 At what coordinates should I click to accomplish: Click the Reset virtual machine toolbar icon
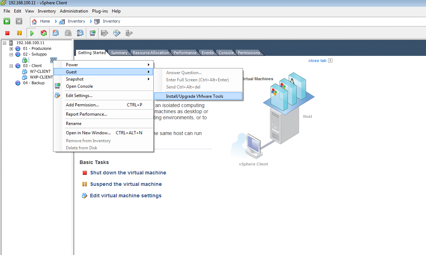pyautogui.click(x=43, y=33)
